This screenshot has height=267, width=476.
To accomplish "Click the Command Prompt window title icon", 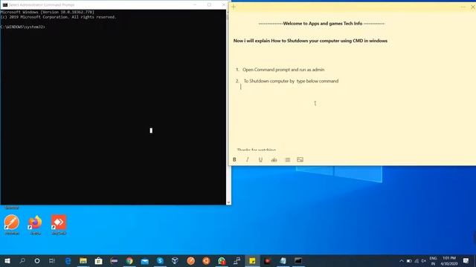I will point(5,5).
